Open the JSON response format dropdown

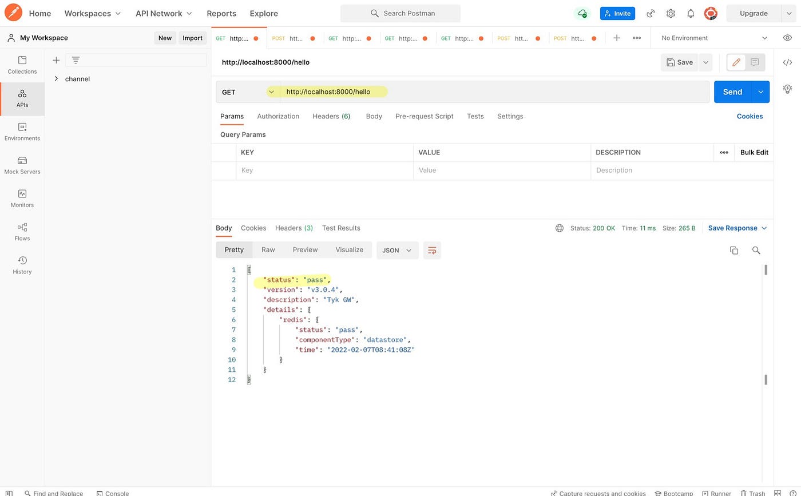(397, 250)
